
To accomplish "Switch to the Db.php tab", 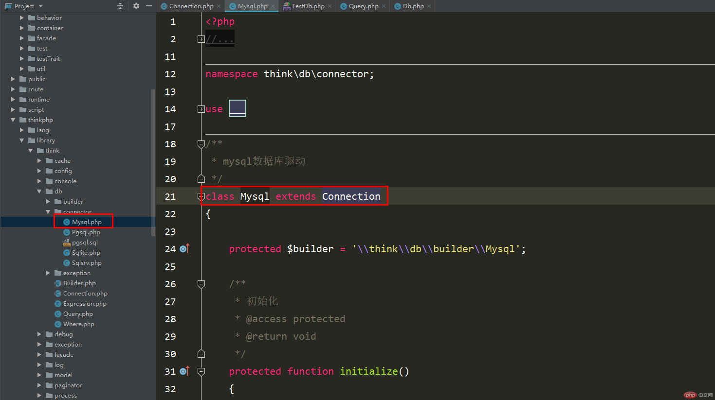I will (x=413, y=6).
